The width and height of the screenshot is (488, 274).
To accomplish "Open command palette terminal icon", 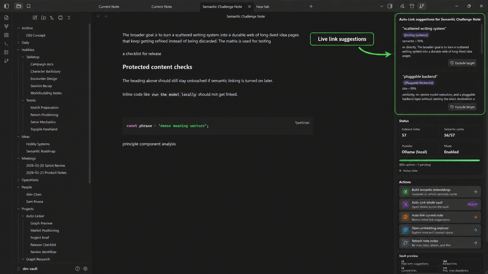I will [x=6, y=44].
